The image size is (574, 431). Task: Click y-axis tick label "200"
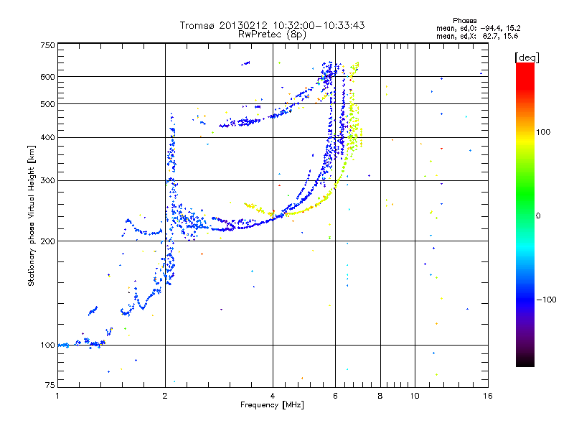[x=47, y=241]
